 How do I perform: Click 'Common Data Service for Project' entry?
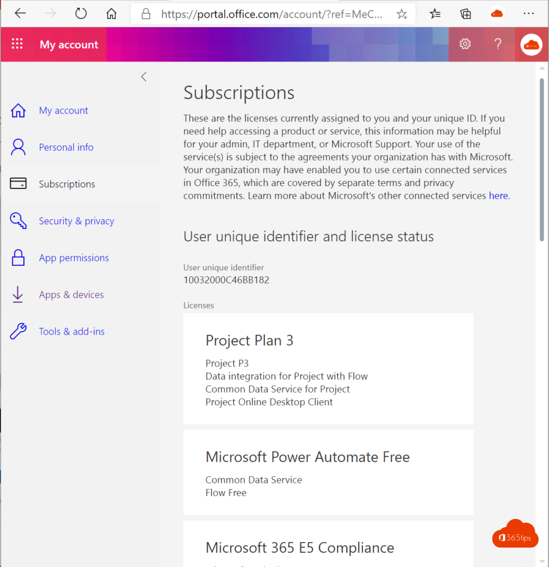click(x=278, y=389)
